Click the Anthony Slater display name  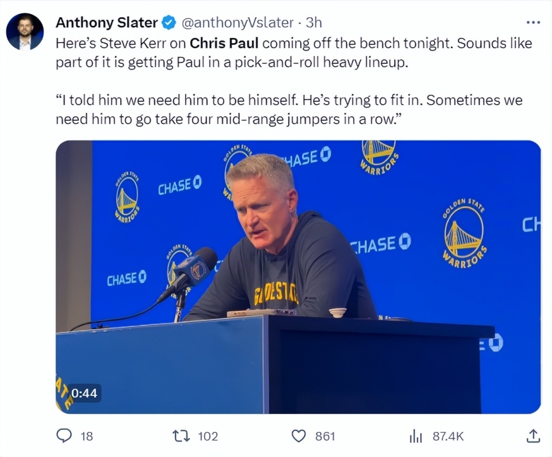[106, 23]
